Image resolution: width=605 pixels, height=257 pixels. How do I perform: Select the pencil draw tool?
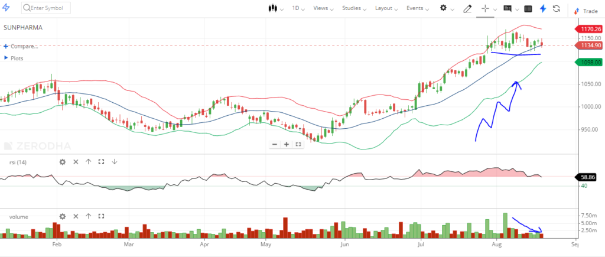click(x=467, y=8)
